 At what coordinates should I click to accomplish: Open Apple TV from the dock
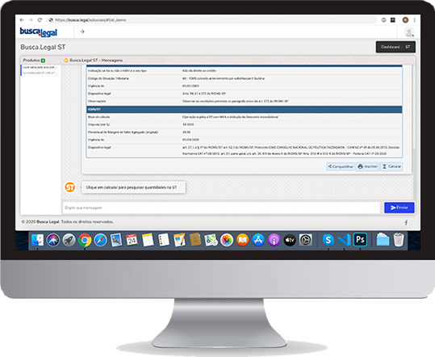pos(290,240)
